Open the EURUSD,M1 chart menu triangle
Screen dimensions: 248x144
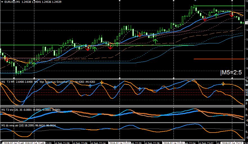click(x=2, y=2)
